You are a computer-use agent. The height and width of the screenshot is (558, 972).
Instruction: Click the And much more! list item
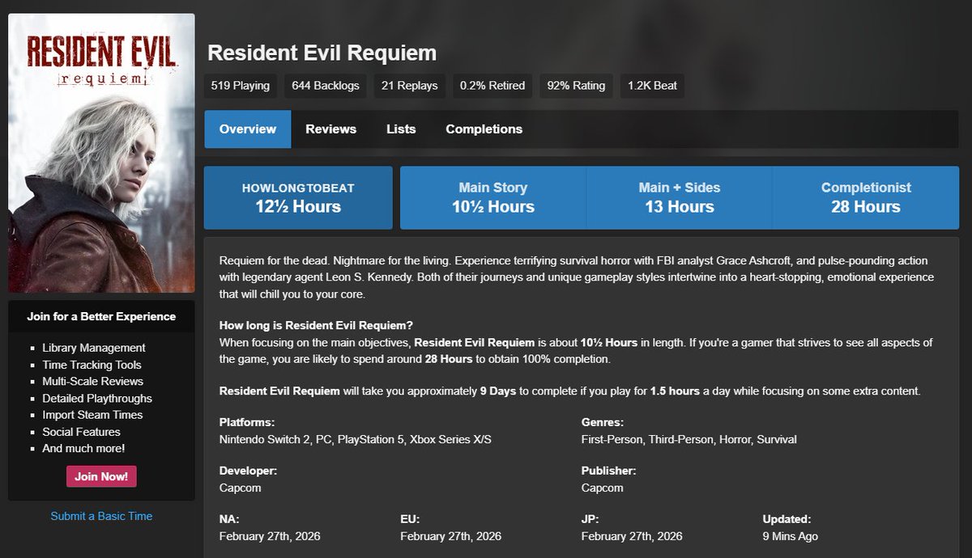click(x=84, y=448)
